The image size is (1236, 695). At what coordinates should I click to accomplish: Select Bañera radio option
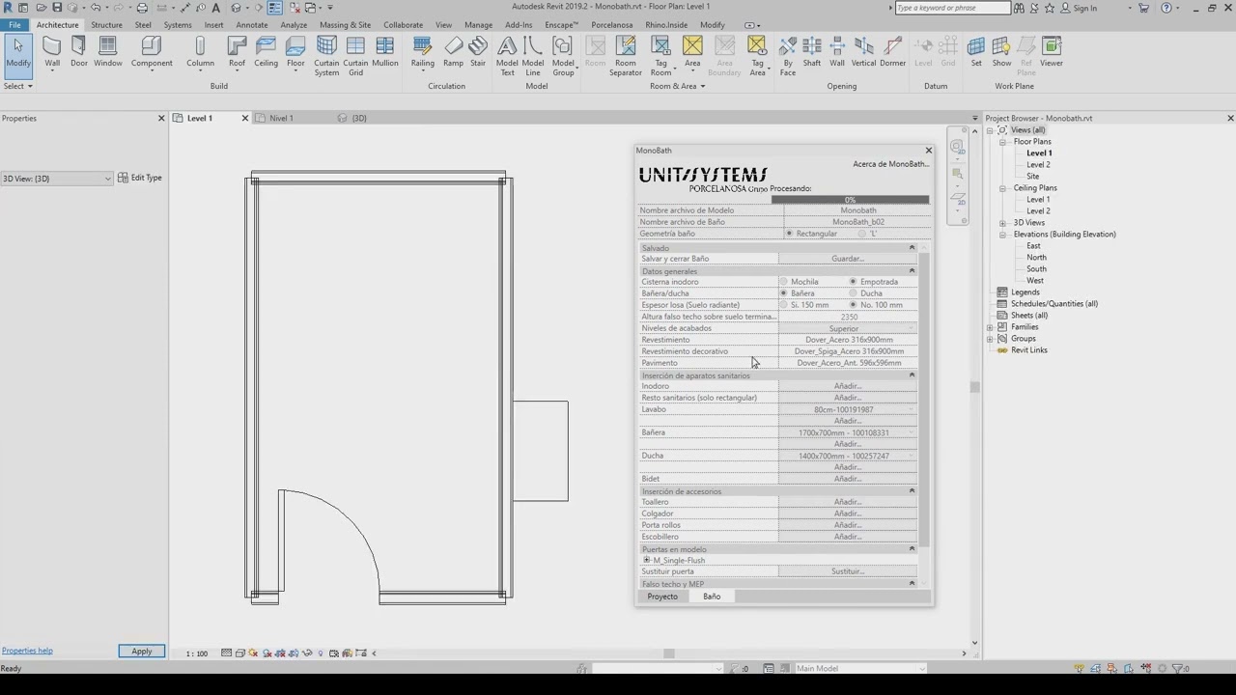[x=784, y=293]
